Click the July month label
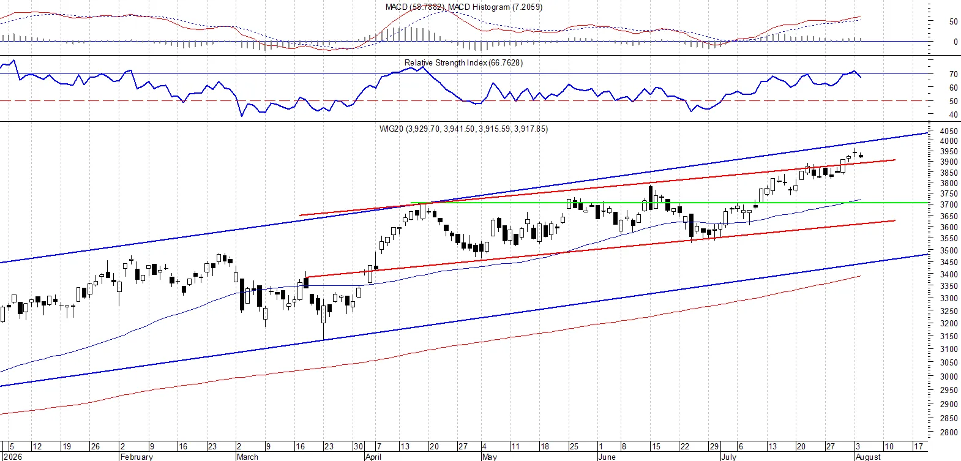This screenshot has width=961, height=461. [728, 457]
